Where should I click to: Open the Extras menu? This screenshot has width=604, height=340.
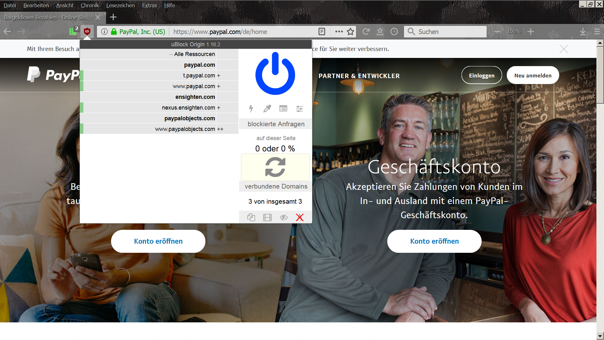pos(149,5)
